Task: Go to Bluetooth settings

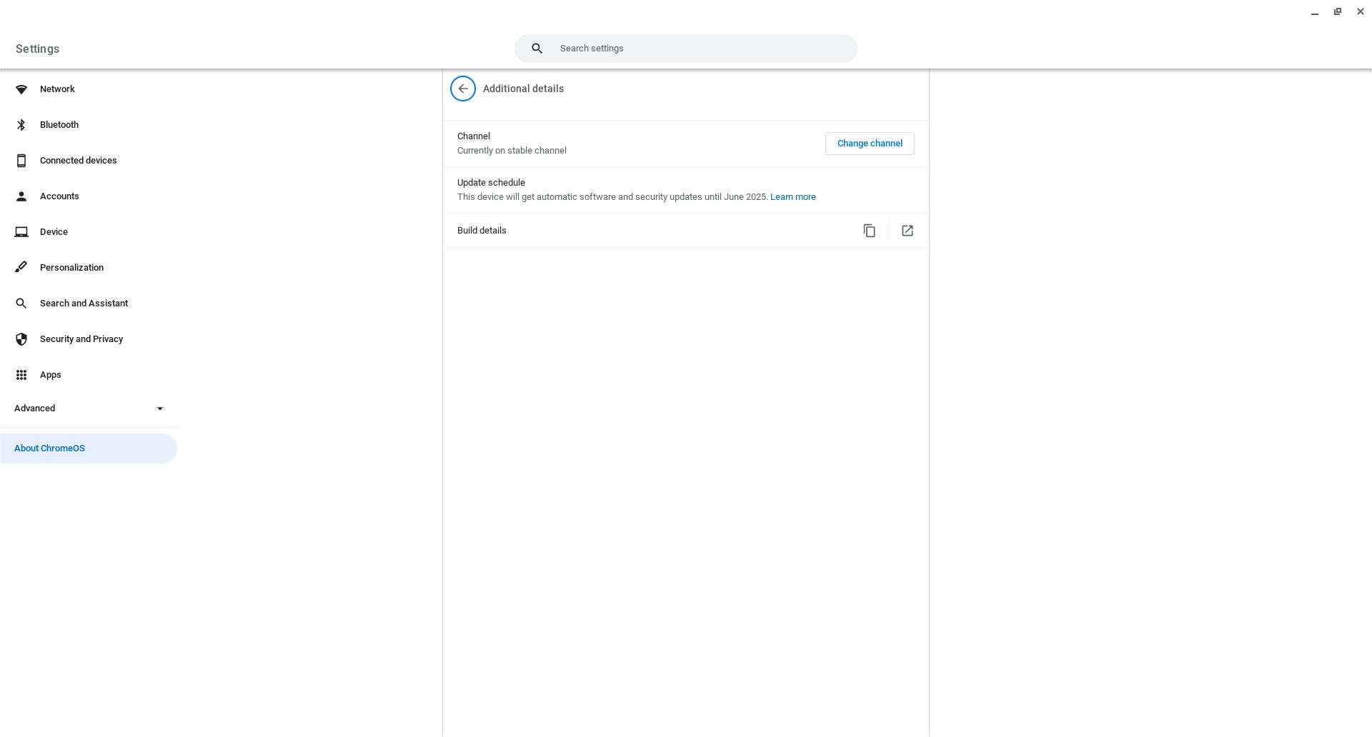Action: point(89,125)
